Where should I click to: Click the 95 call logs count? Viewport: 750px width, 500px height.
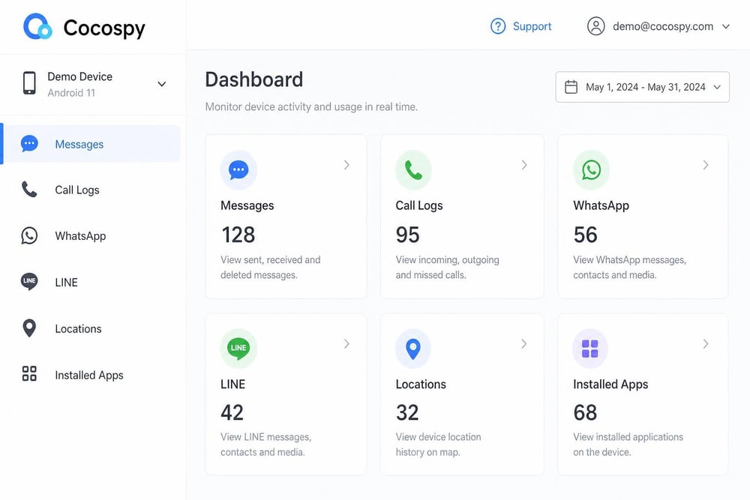[x=407, y=235]
